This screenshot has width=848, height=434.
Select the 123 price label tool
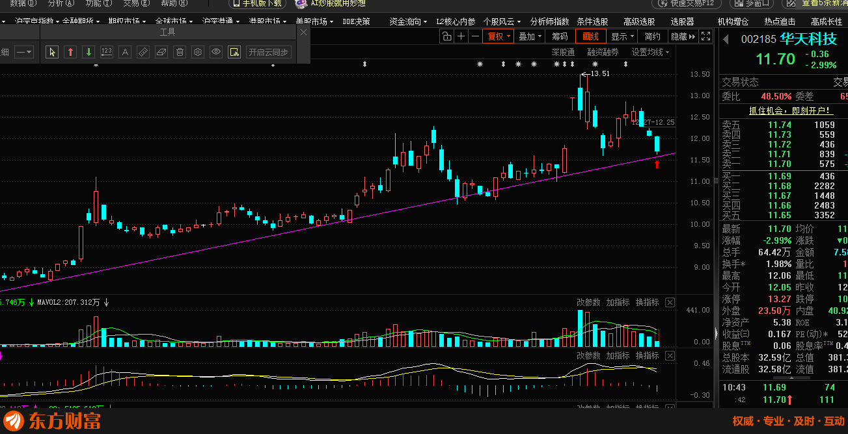coord(107,52)
